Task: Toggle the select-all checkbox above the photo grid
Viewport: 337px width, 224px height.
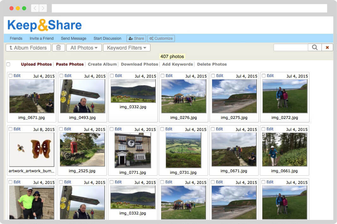Action: coord(8,64)
